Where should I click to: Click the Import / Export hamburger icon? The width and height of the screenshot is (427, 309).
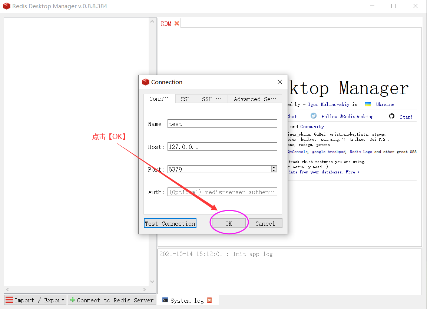tap(9, 300)
